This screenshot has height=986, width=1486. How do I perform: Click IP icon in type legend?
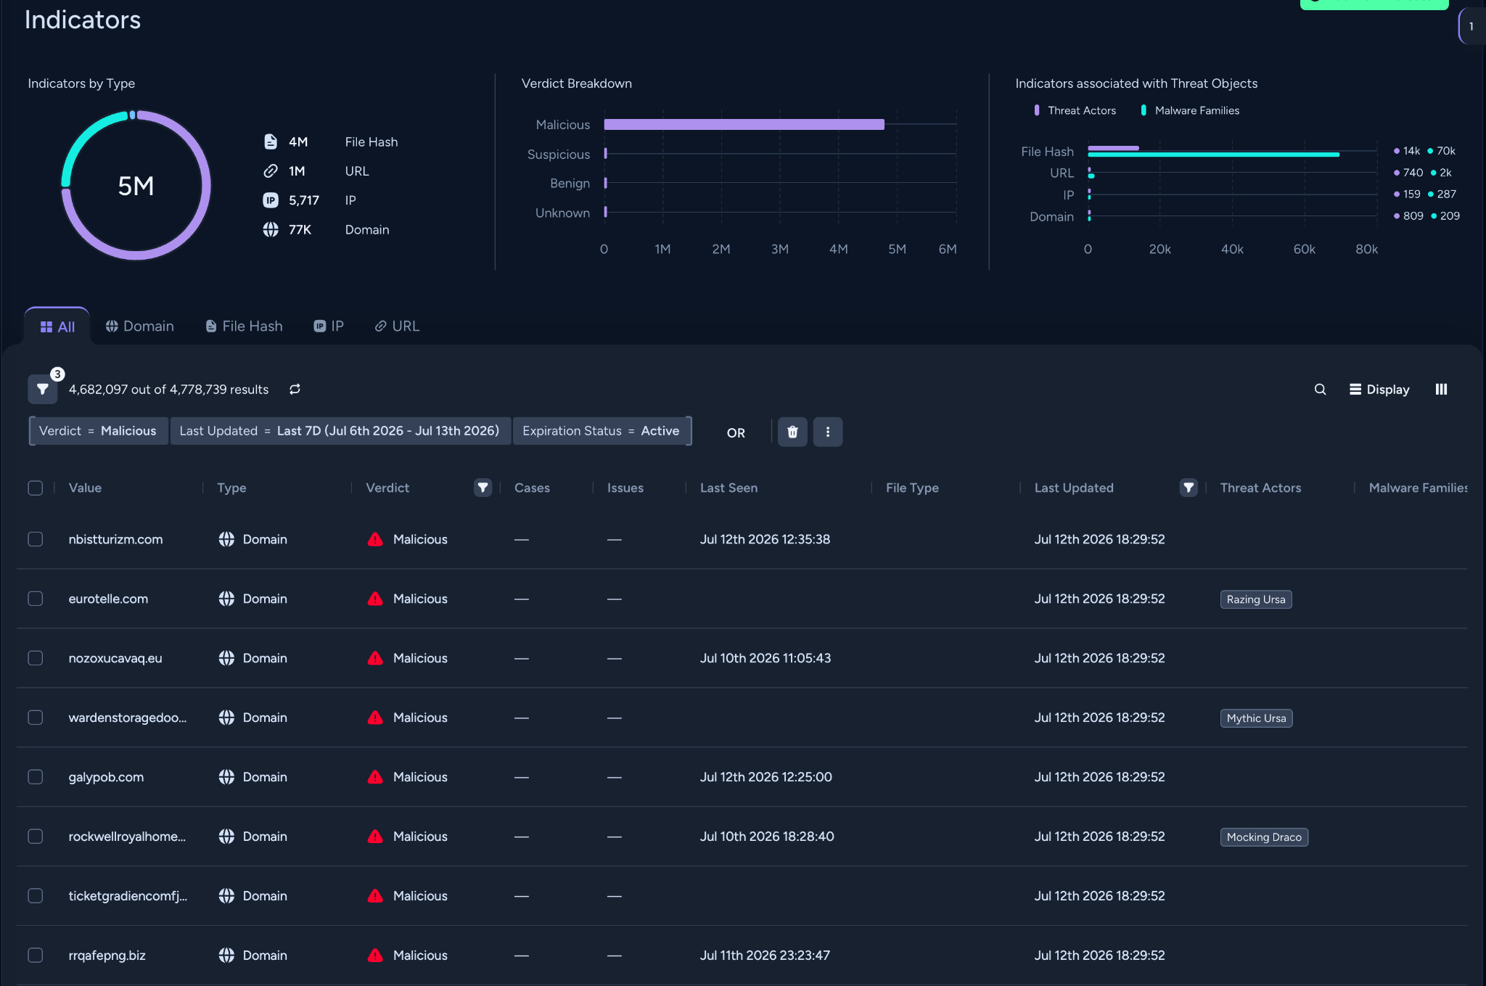coord(271,200)
